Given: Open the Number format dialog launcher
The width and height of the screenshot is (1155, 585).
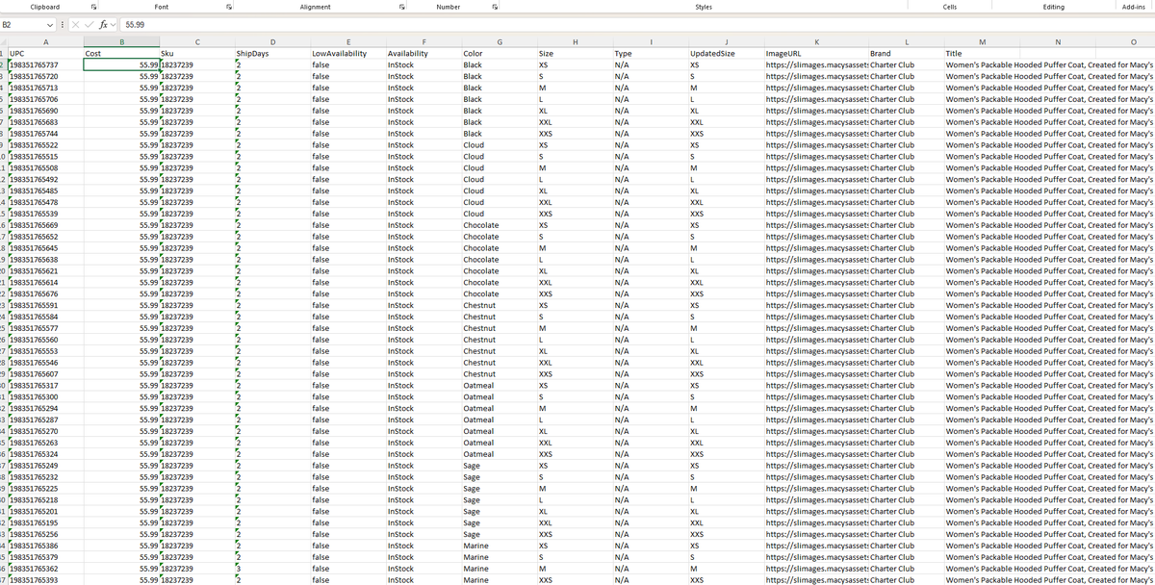Looking at the screenshot, I should click(494, 7).
